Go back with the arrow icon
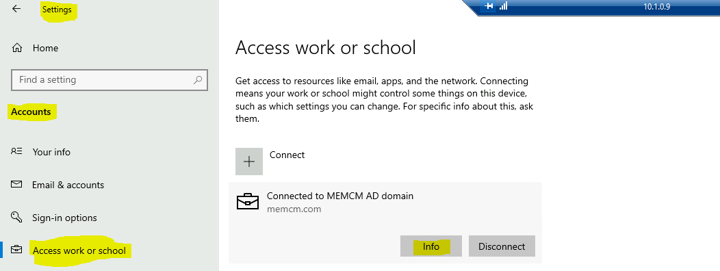The height and width of the screenshot is (271, 720). coord(16,9)
